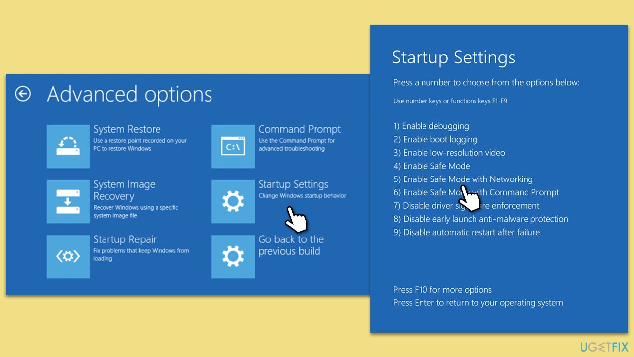Select Enable Safe Mode with Command Prompt
Image resolution: width=634 pixels, height=357 pixels.
pyautogui.click(x=477, y=192)
